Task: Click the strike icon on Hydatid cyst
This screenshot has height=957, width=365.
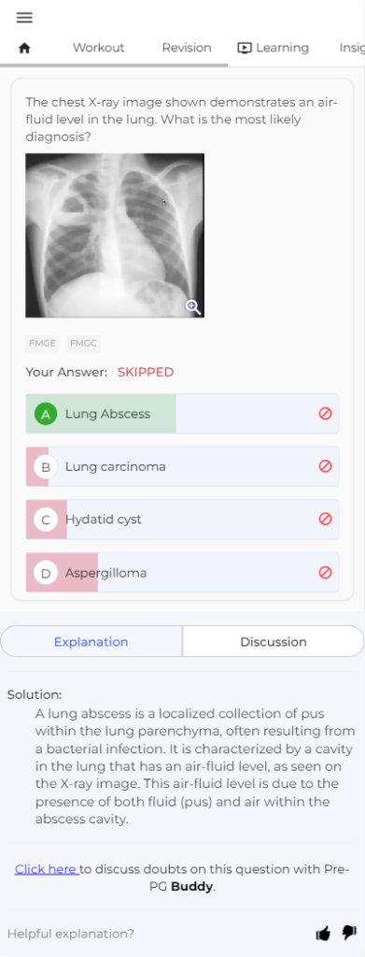Action: (x=326, y=520)
